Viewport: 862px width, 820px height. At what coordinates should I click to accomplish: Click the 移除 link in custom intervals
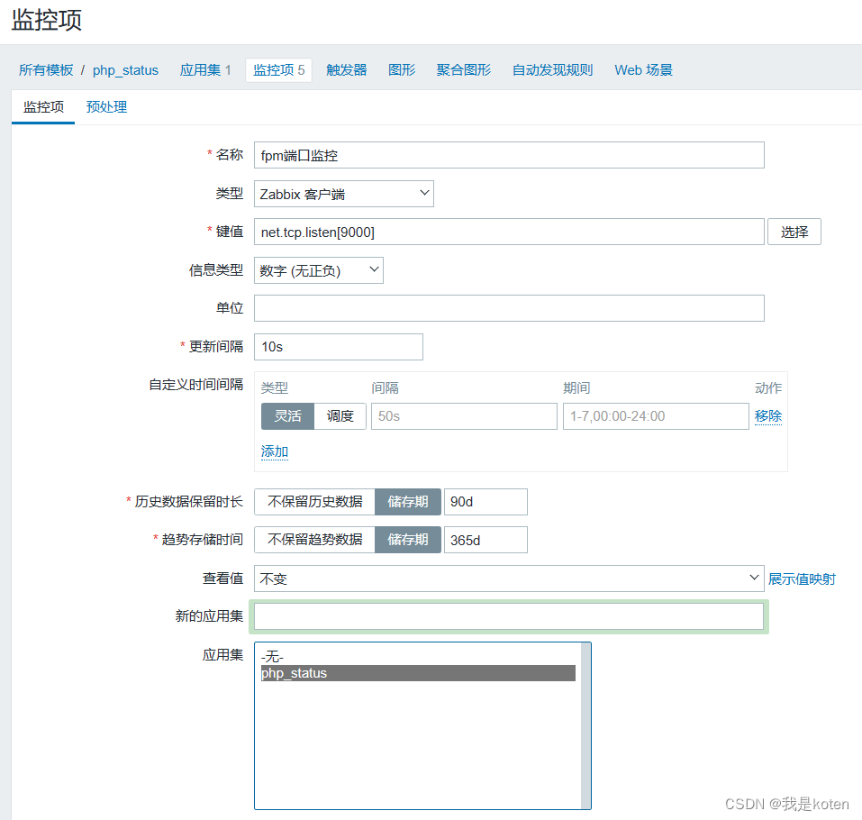(x=767, y=416)
